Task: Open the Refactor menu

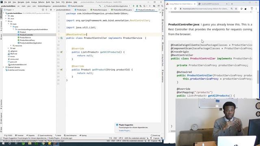Action: pos(41,2)
